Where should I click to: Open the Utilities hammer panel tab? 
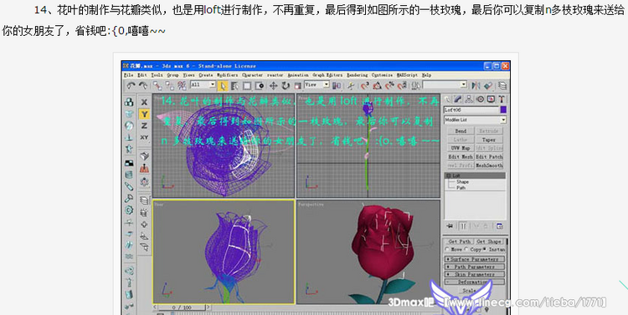click(502, 99)
